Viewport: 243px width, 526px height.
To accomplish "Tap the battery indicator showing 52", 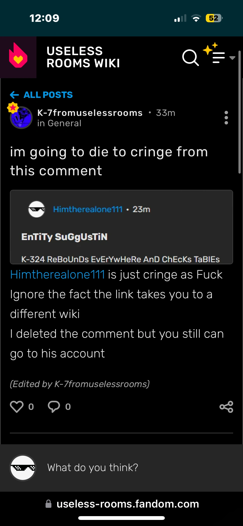I will pos(213,18).
